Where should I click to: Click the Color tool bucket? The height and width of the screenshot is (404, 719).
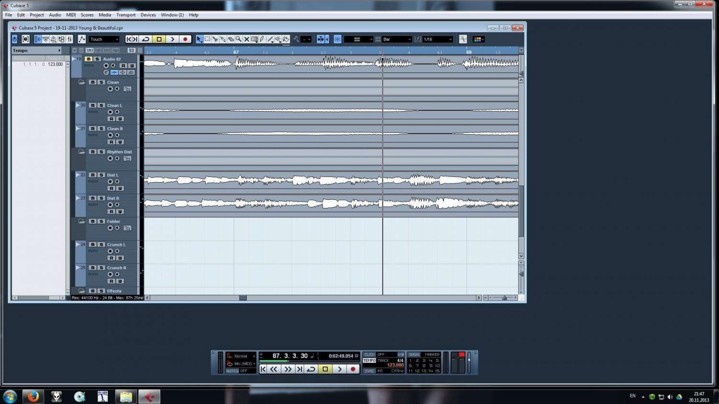[286, 39]
